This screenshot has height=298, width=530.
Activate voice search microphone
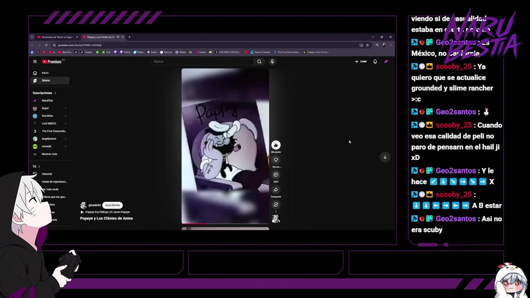coord(272,62)
